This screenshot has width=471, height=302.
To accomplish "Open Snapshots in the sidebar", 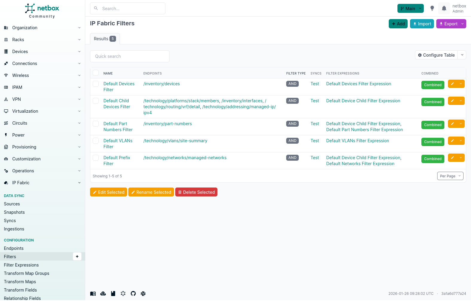I will coord(14,212).
